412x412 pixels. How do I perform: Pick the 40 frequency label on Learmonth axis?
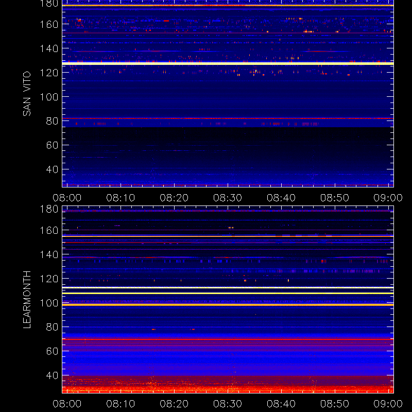[52, 375]
